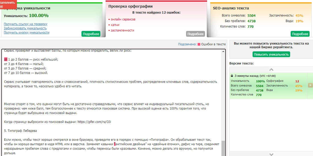Image resolution: width=313 pixels, height=156 pixels.
Task: Open 'Получить ссылку на проверку' link
Action: click(x=26, y=24)
